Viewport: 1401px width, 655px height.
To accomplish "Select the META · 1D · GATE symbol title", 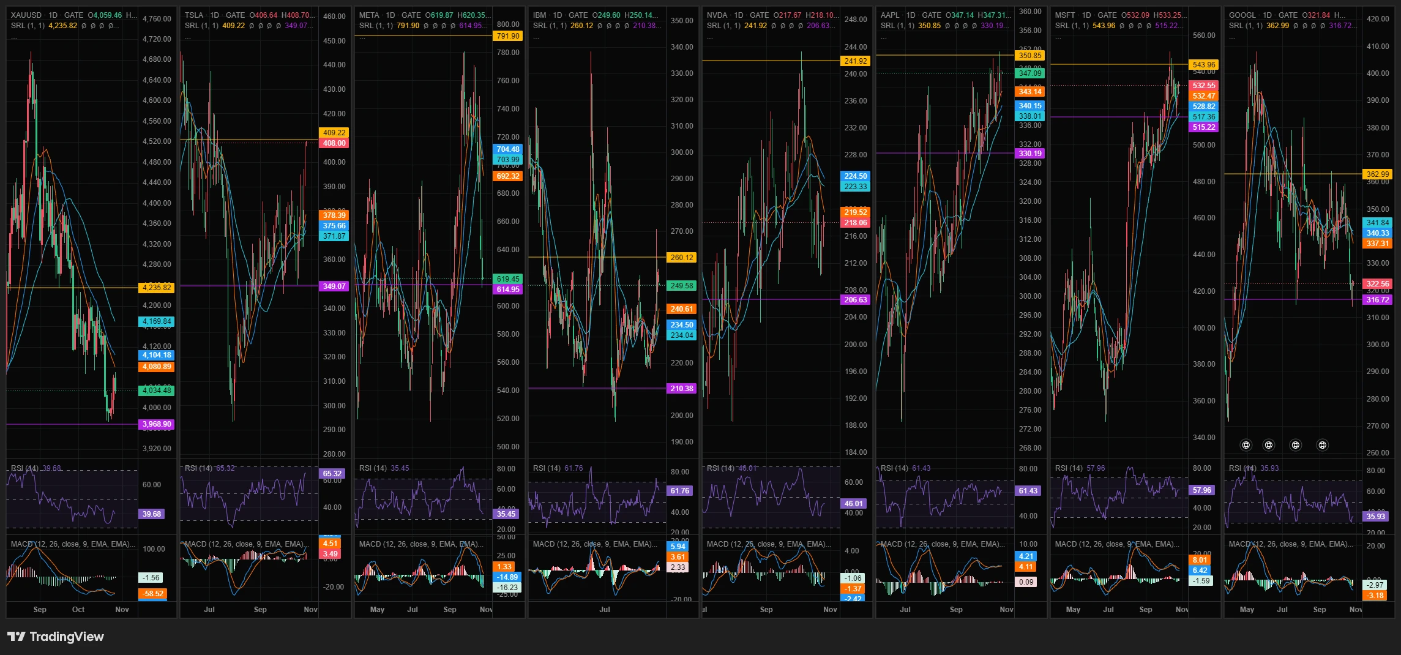I will (x=390, y=15).
